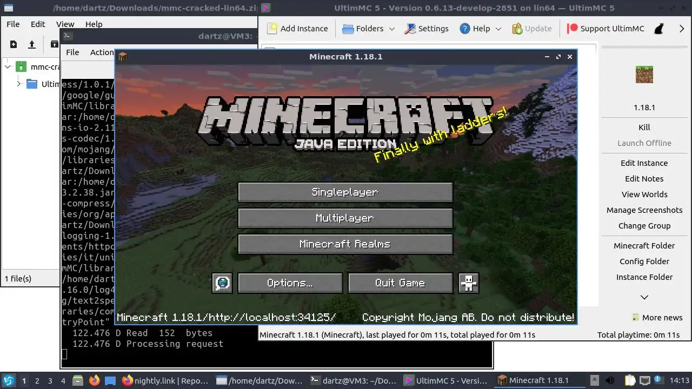Screen dimensions: 692x389
Task: Click the 1.18.1 grass block instance icon
Action: [x=644, y=75]
